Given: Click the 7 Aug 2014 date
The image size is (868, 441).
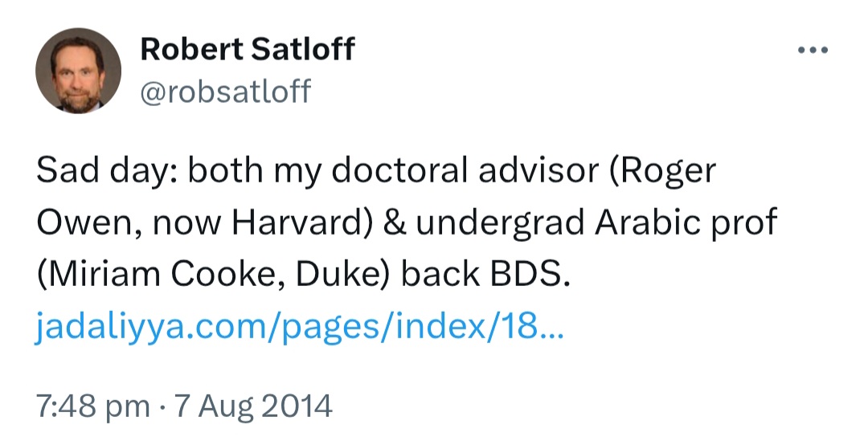Looking at the screenshot, I should [x=255, y=406].
